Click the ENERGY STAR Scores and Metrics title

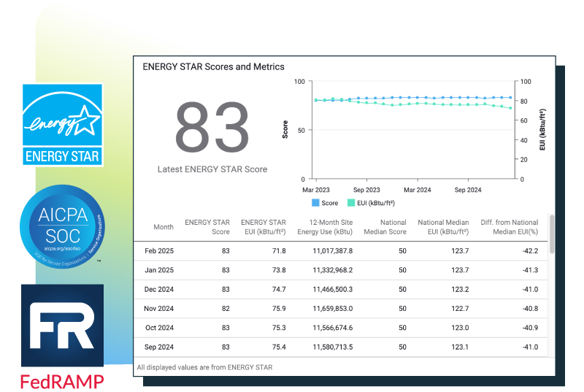213,66
